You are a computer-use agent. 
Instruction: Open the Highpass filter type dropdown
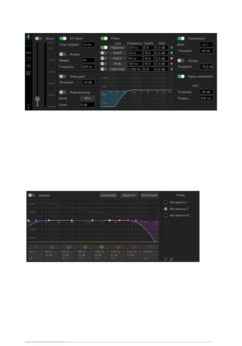(x=117, y=48)
